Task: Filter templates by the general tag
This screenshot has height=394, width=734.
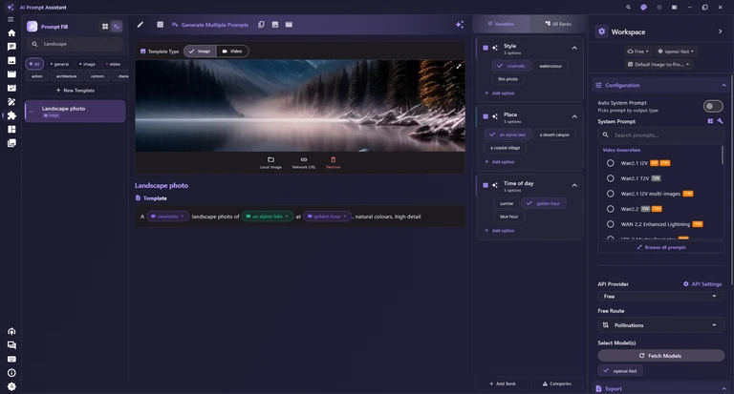Action: pos(59,64)
